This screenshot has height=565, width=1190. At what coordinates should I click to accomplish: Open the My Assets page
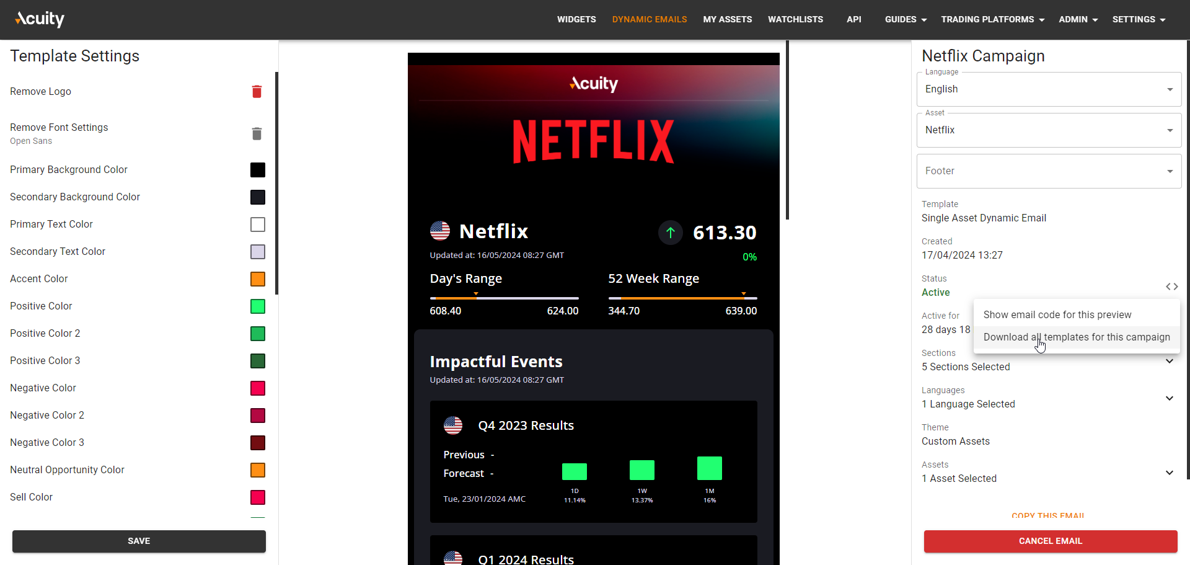point(728,20)
